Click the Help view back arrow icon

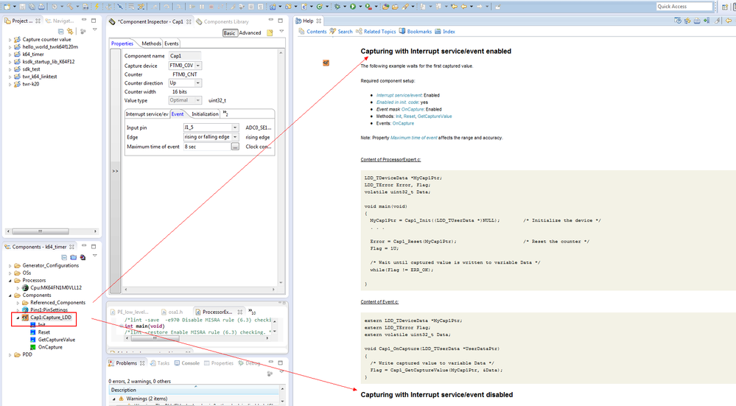(x=729, y=21)
